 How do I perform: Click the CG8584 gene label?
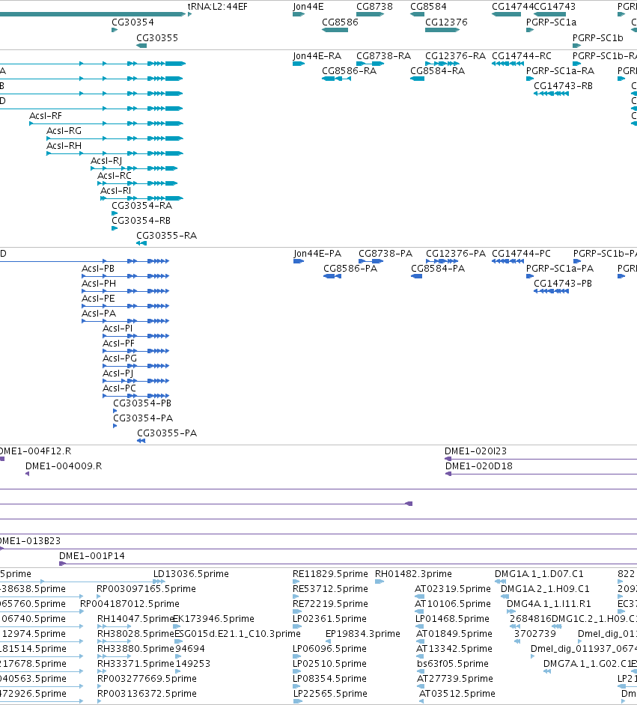click(428, 7)
